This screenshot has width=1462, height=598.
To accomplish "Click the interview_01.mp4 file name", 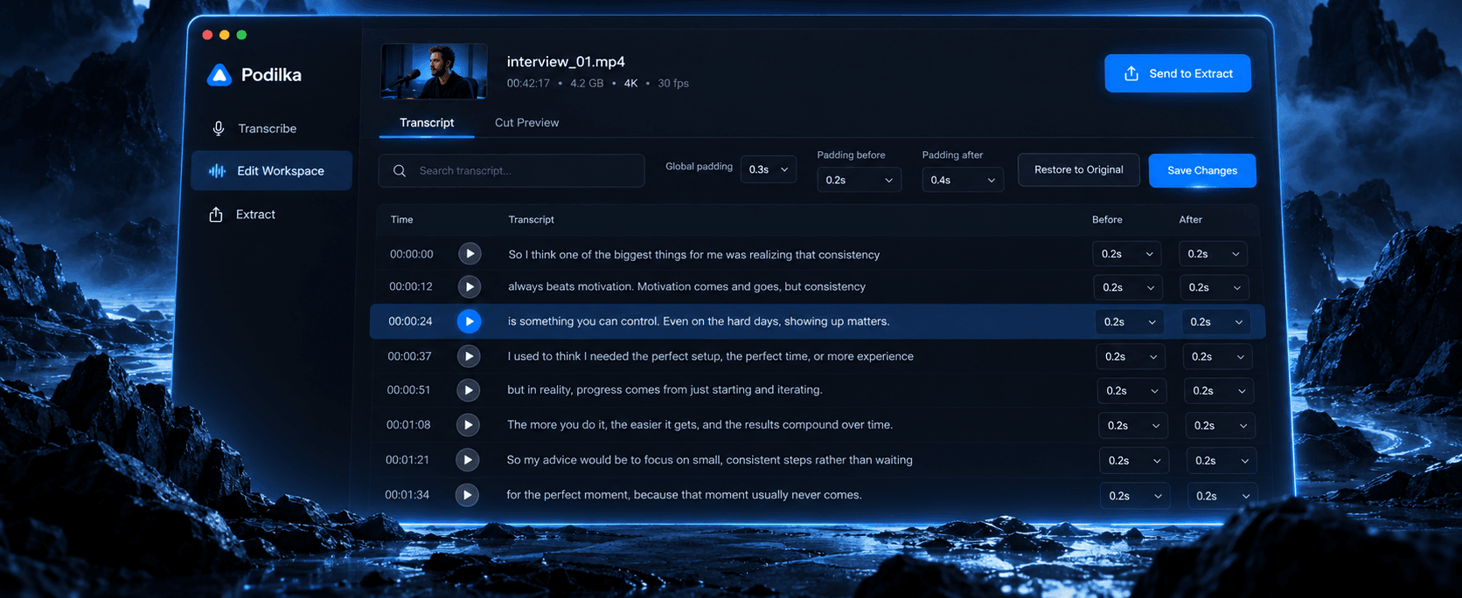I will (566, 62).
